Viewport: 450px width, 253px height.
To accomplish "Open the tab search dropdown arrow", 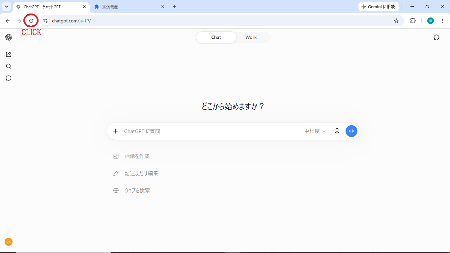I will pyautogui.click(x=6, y=7).
